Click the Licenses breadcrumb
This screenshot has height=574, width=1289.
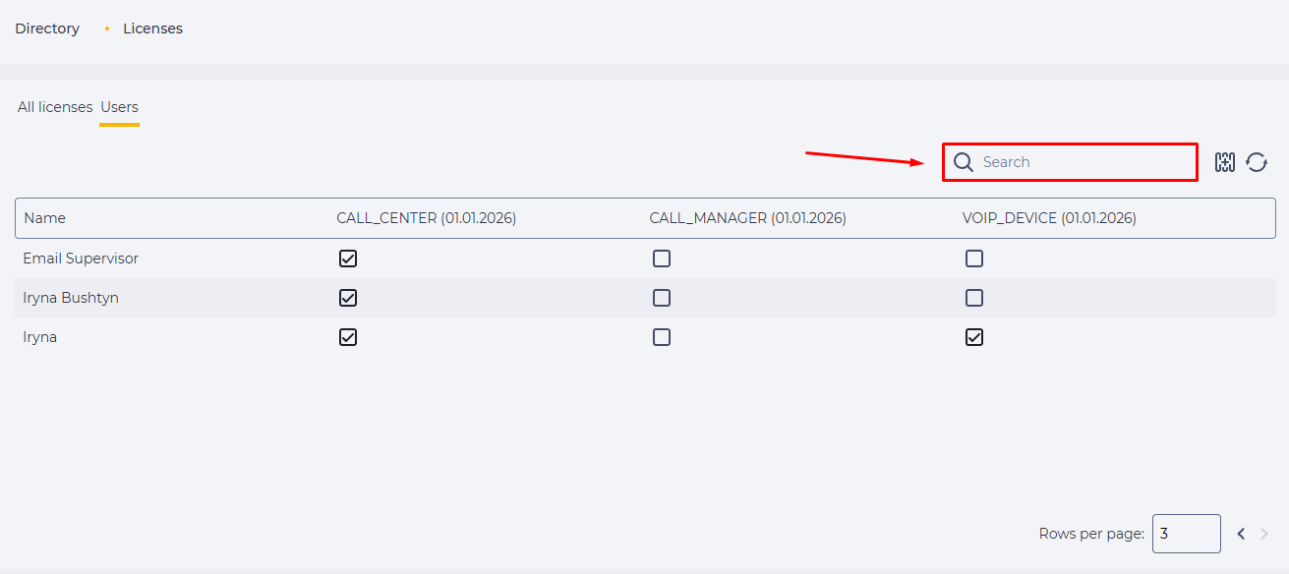pyautogui.click(x=152, y=29)
